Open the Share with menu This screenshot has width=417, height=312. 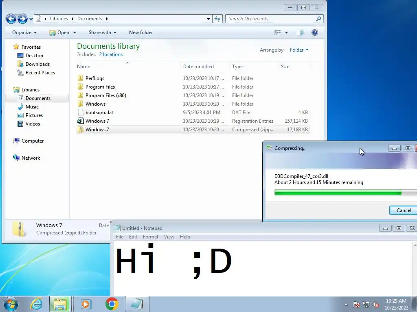pos(103,32)
